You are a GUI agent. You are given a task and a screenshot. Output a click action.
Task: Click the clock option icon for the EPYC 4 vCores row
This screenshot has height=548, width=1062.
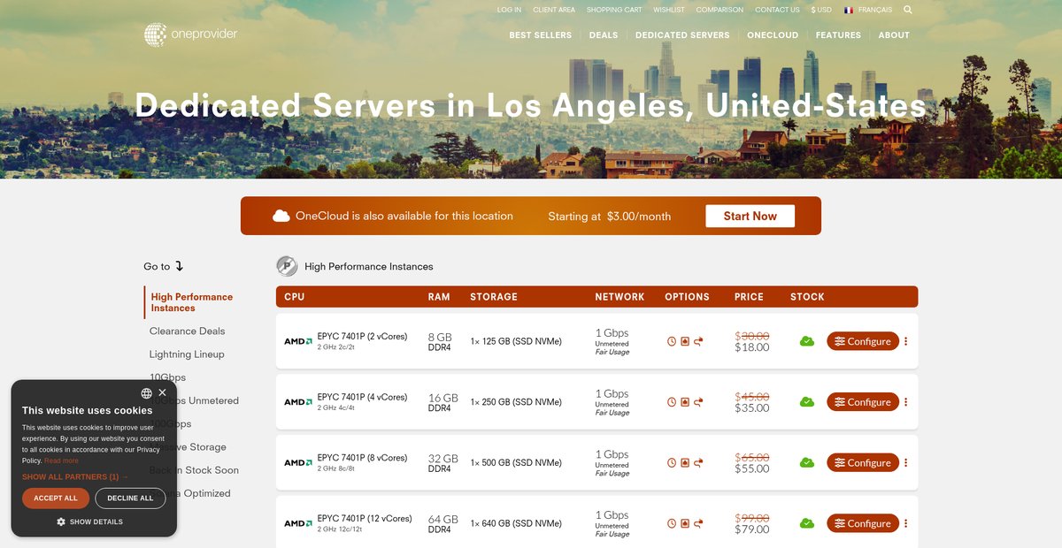click(x=672, y=402)
